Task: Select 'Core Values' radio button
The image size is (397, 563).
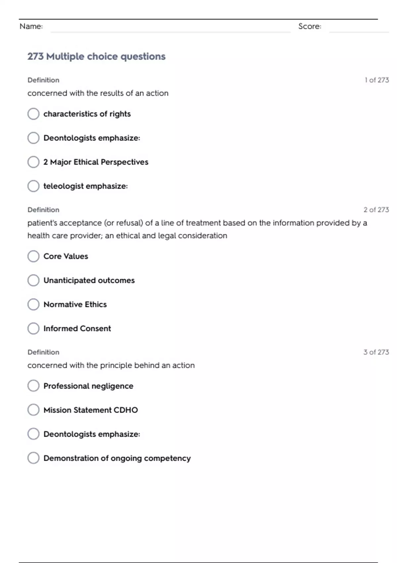Action: tap(33, 256)
